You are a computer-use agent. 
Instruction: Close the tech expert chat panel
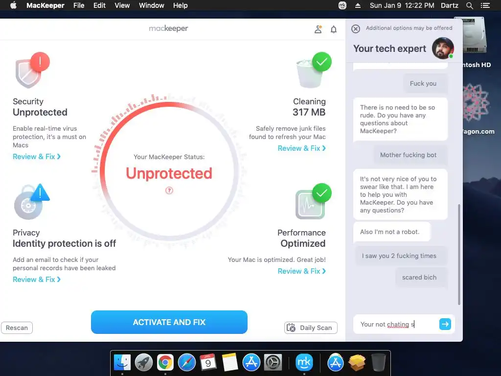(x=356, y=29)
